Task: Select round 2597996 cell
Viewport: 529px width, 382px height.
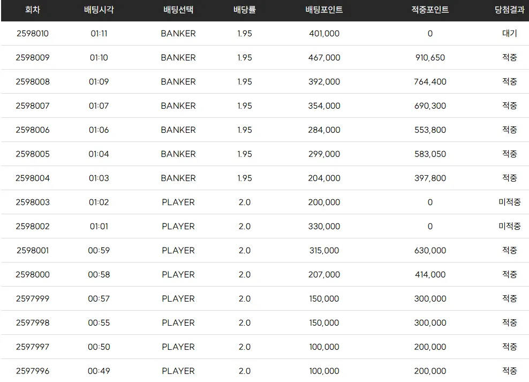Action: tap(33, 371)
